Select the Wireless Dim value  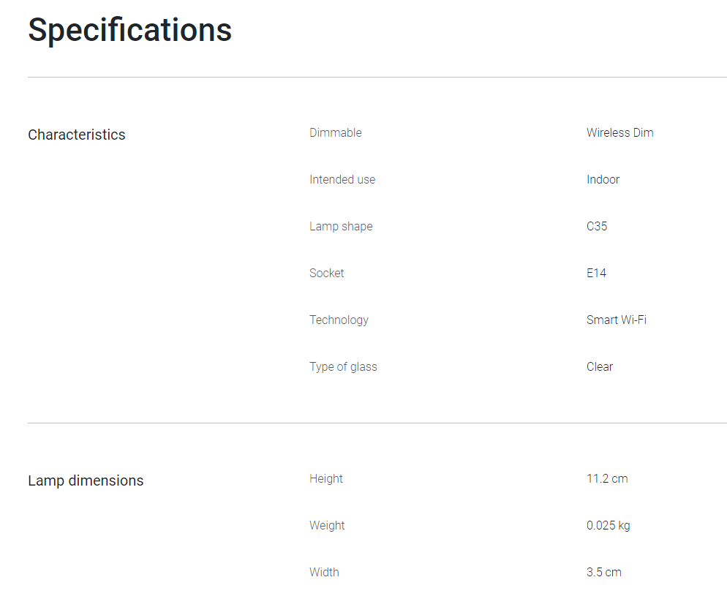pyautogui.click(x=619, y=132)
